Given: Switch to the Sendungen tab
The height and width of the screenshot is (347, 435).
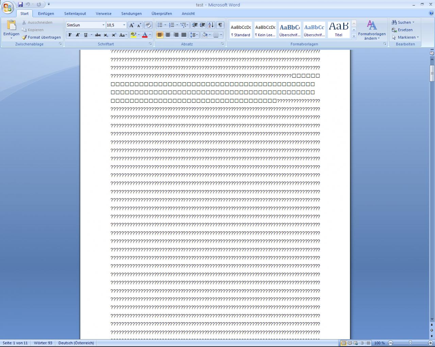Looking at the screenshot, I should [x=131, y=14].
